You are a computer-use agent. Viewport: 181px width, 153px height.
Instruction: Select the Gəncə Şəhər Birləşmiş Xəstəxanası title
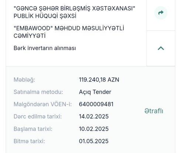tap(74, 12)
